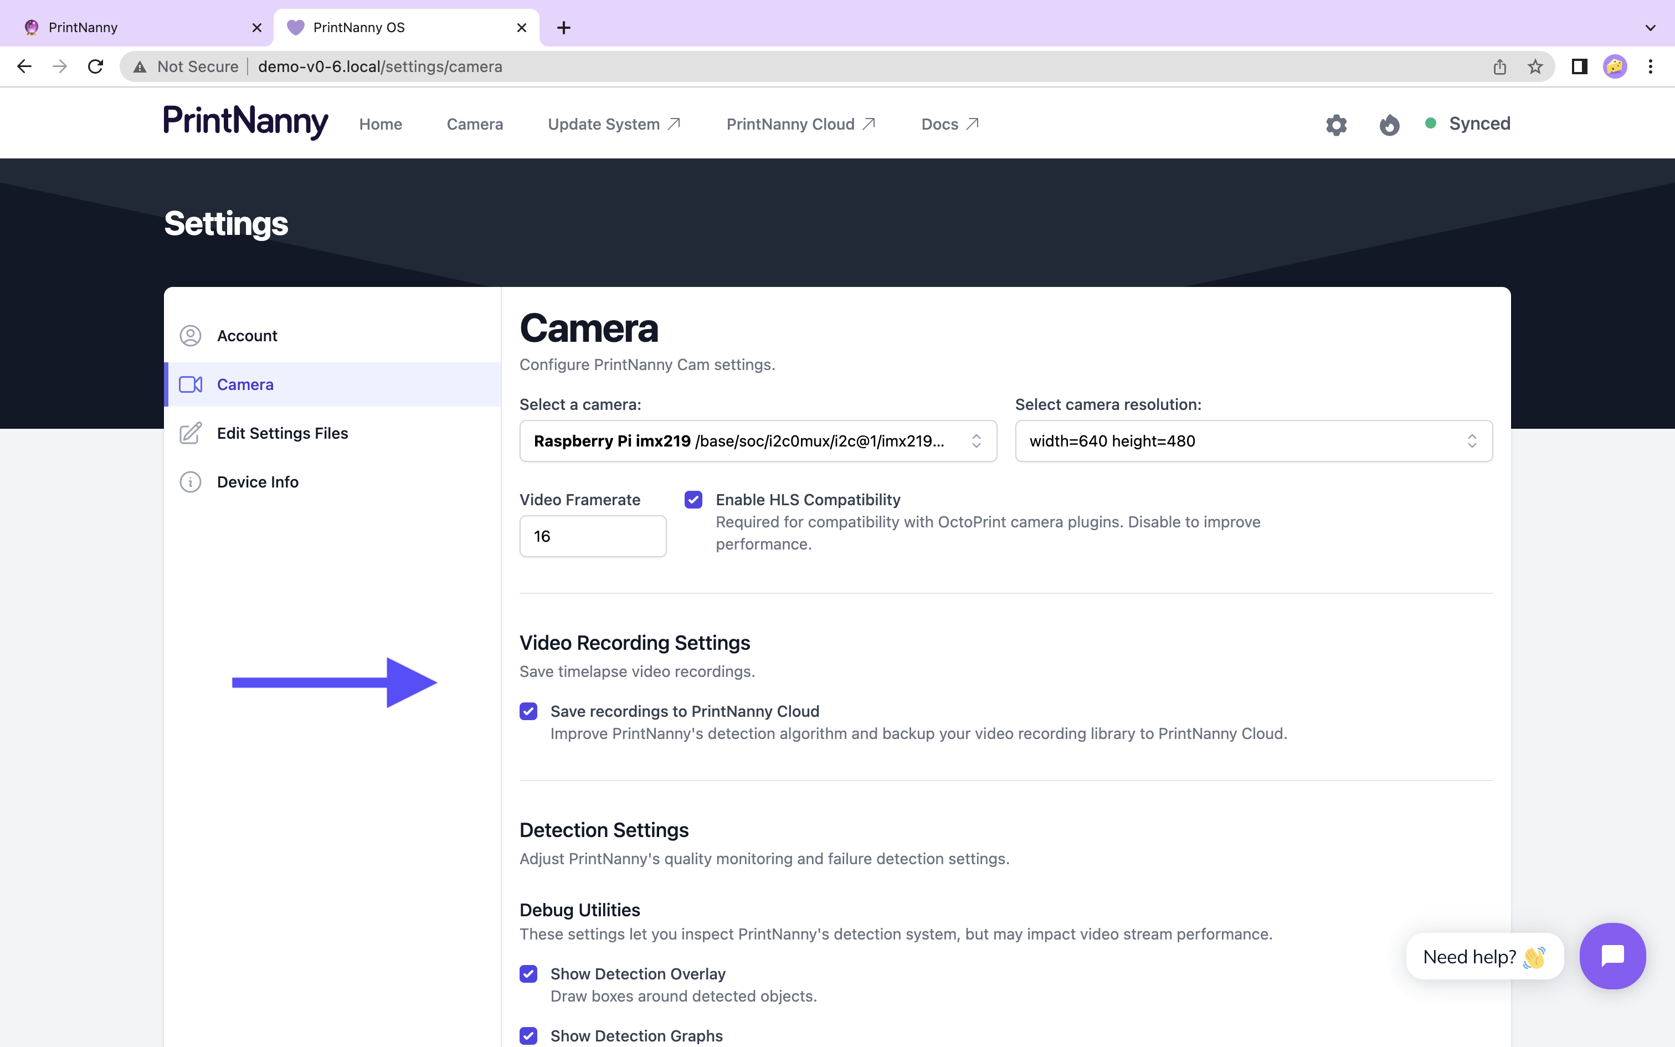Image resolution: width=1675 pixels, height=1047 pixels.
Task: Expand the tab search chevron
Action: tap(1651, 28)
